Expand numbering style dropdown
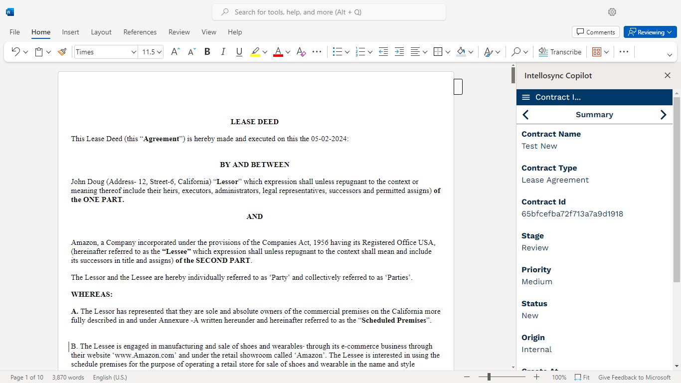The width and height of the screenshot is (681, 383). click(x=370, y=52)
